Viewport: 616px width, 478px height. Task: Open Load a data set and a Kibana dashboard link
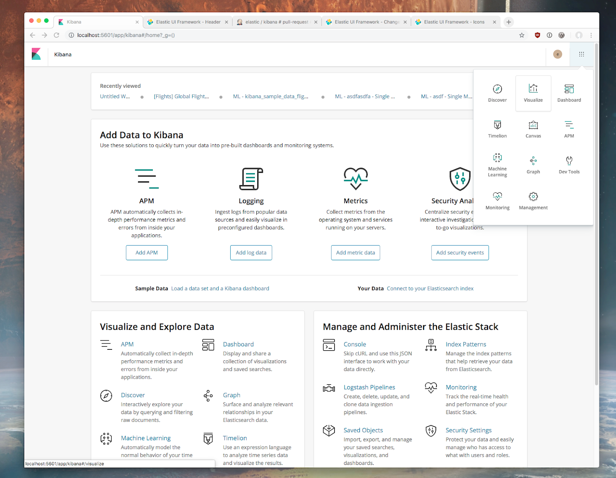[x=220, y=288]
